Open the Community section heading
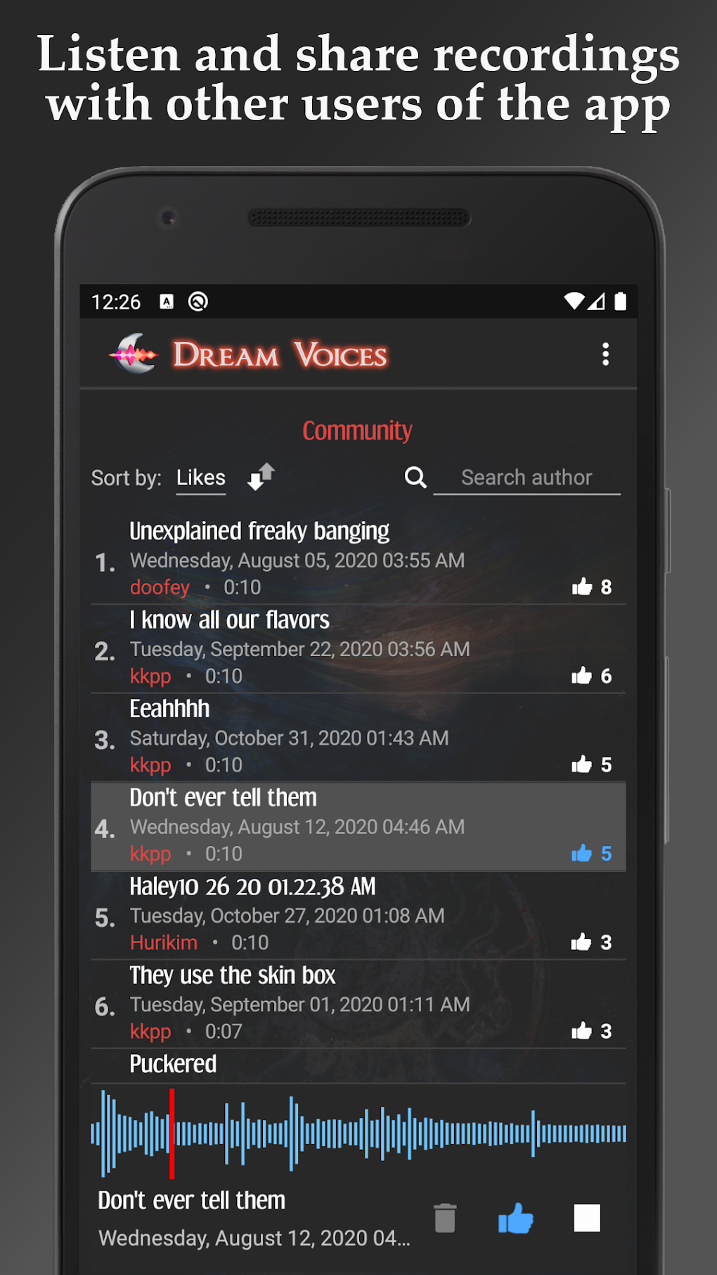Screen dimensions: 717x1275 pos(357,430)
